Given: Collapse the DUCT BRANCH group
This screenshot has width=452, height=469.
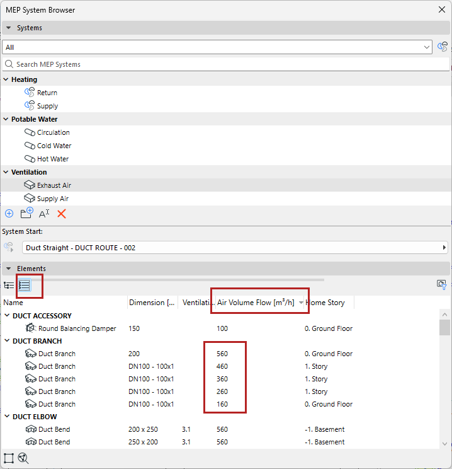Looking at the screenshot, I should coord(7,340).
